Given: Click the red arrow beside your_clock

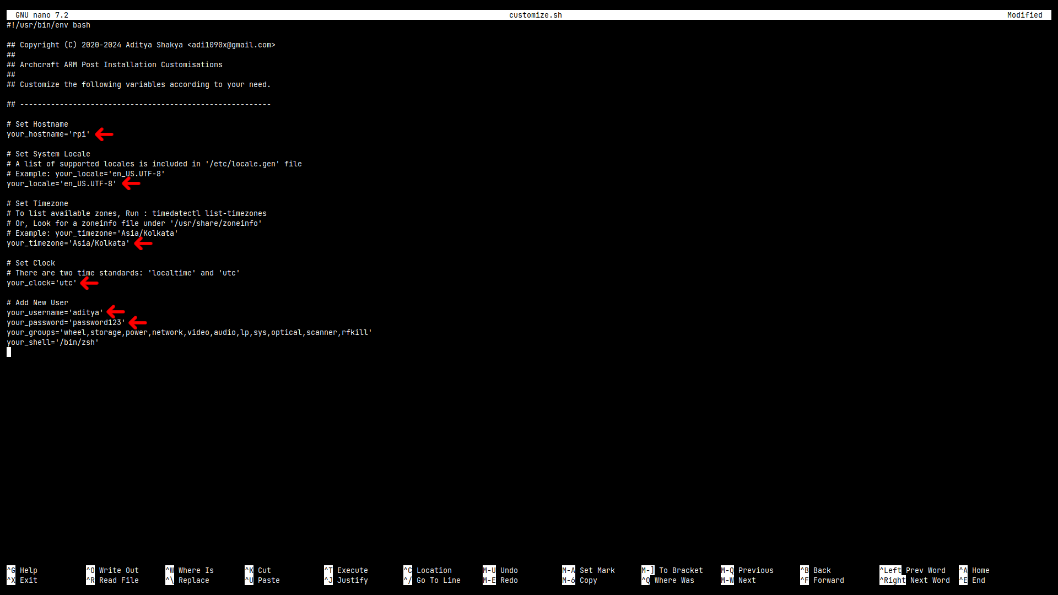Looking at the screenshot, I should (x=89, y=283).
